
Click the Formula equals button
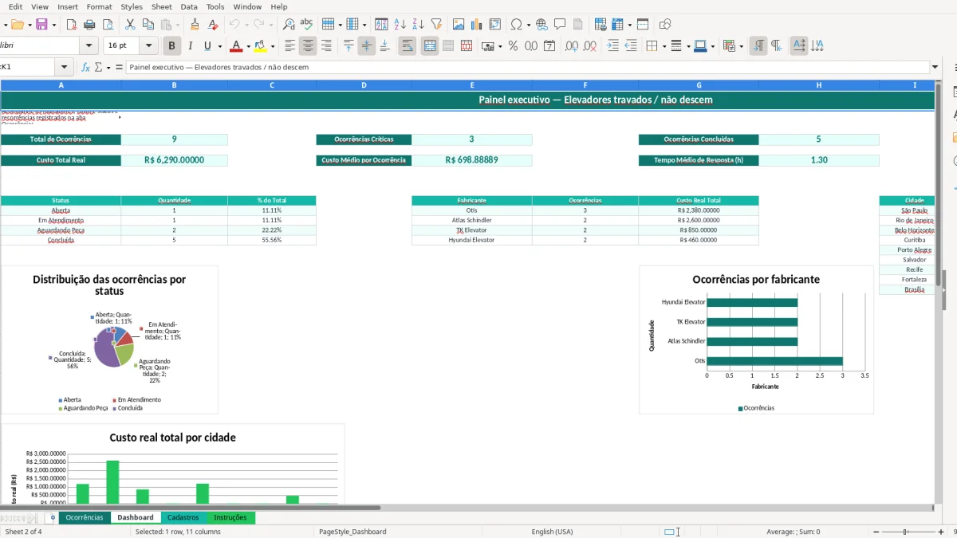point(119,67)
